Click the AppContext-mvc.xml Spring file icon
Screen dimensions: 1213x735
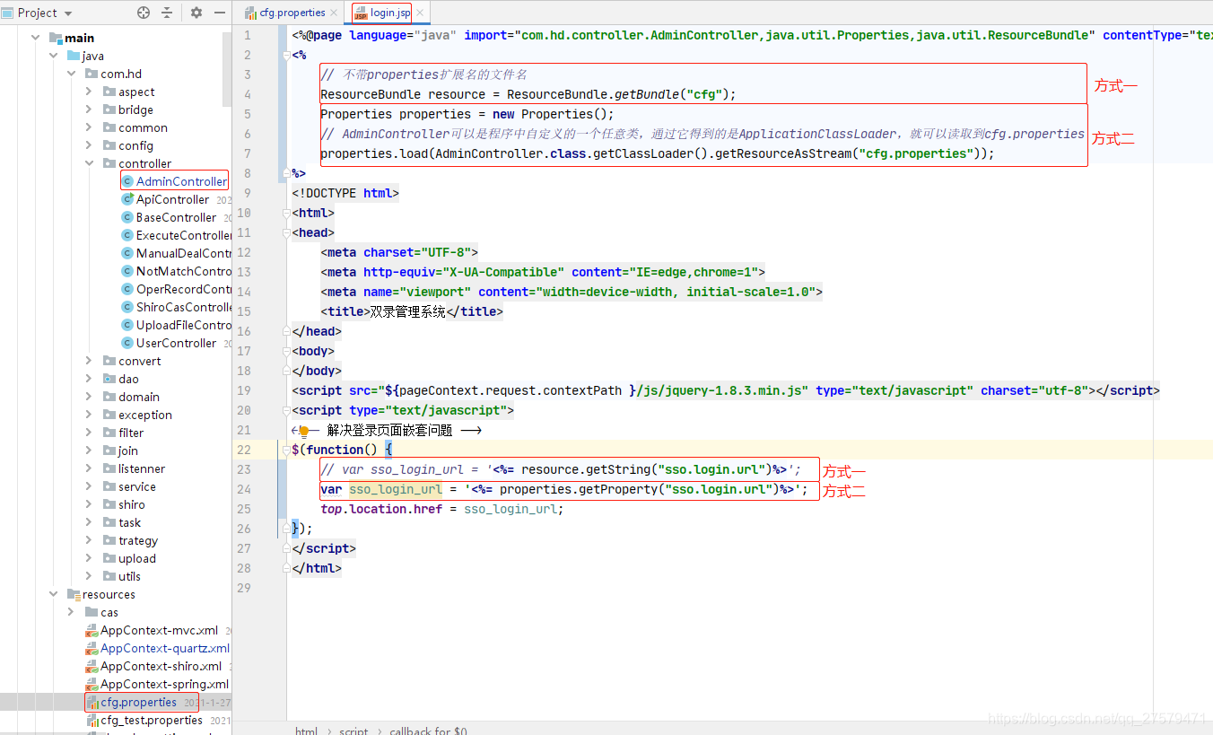92,630
